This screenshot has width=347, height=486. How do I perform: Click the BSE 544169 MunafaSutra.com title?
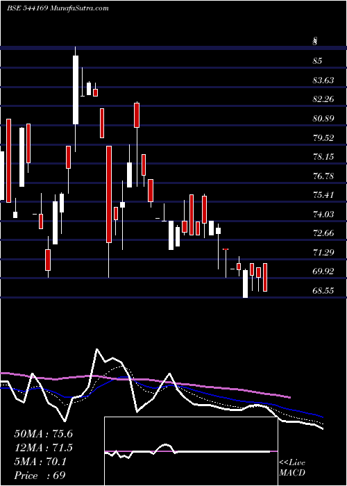click(58, 8)
